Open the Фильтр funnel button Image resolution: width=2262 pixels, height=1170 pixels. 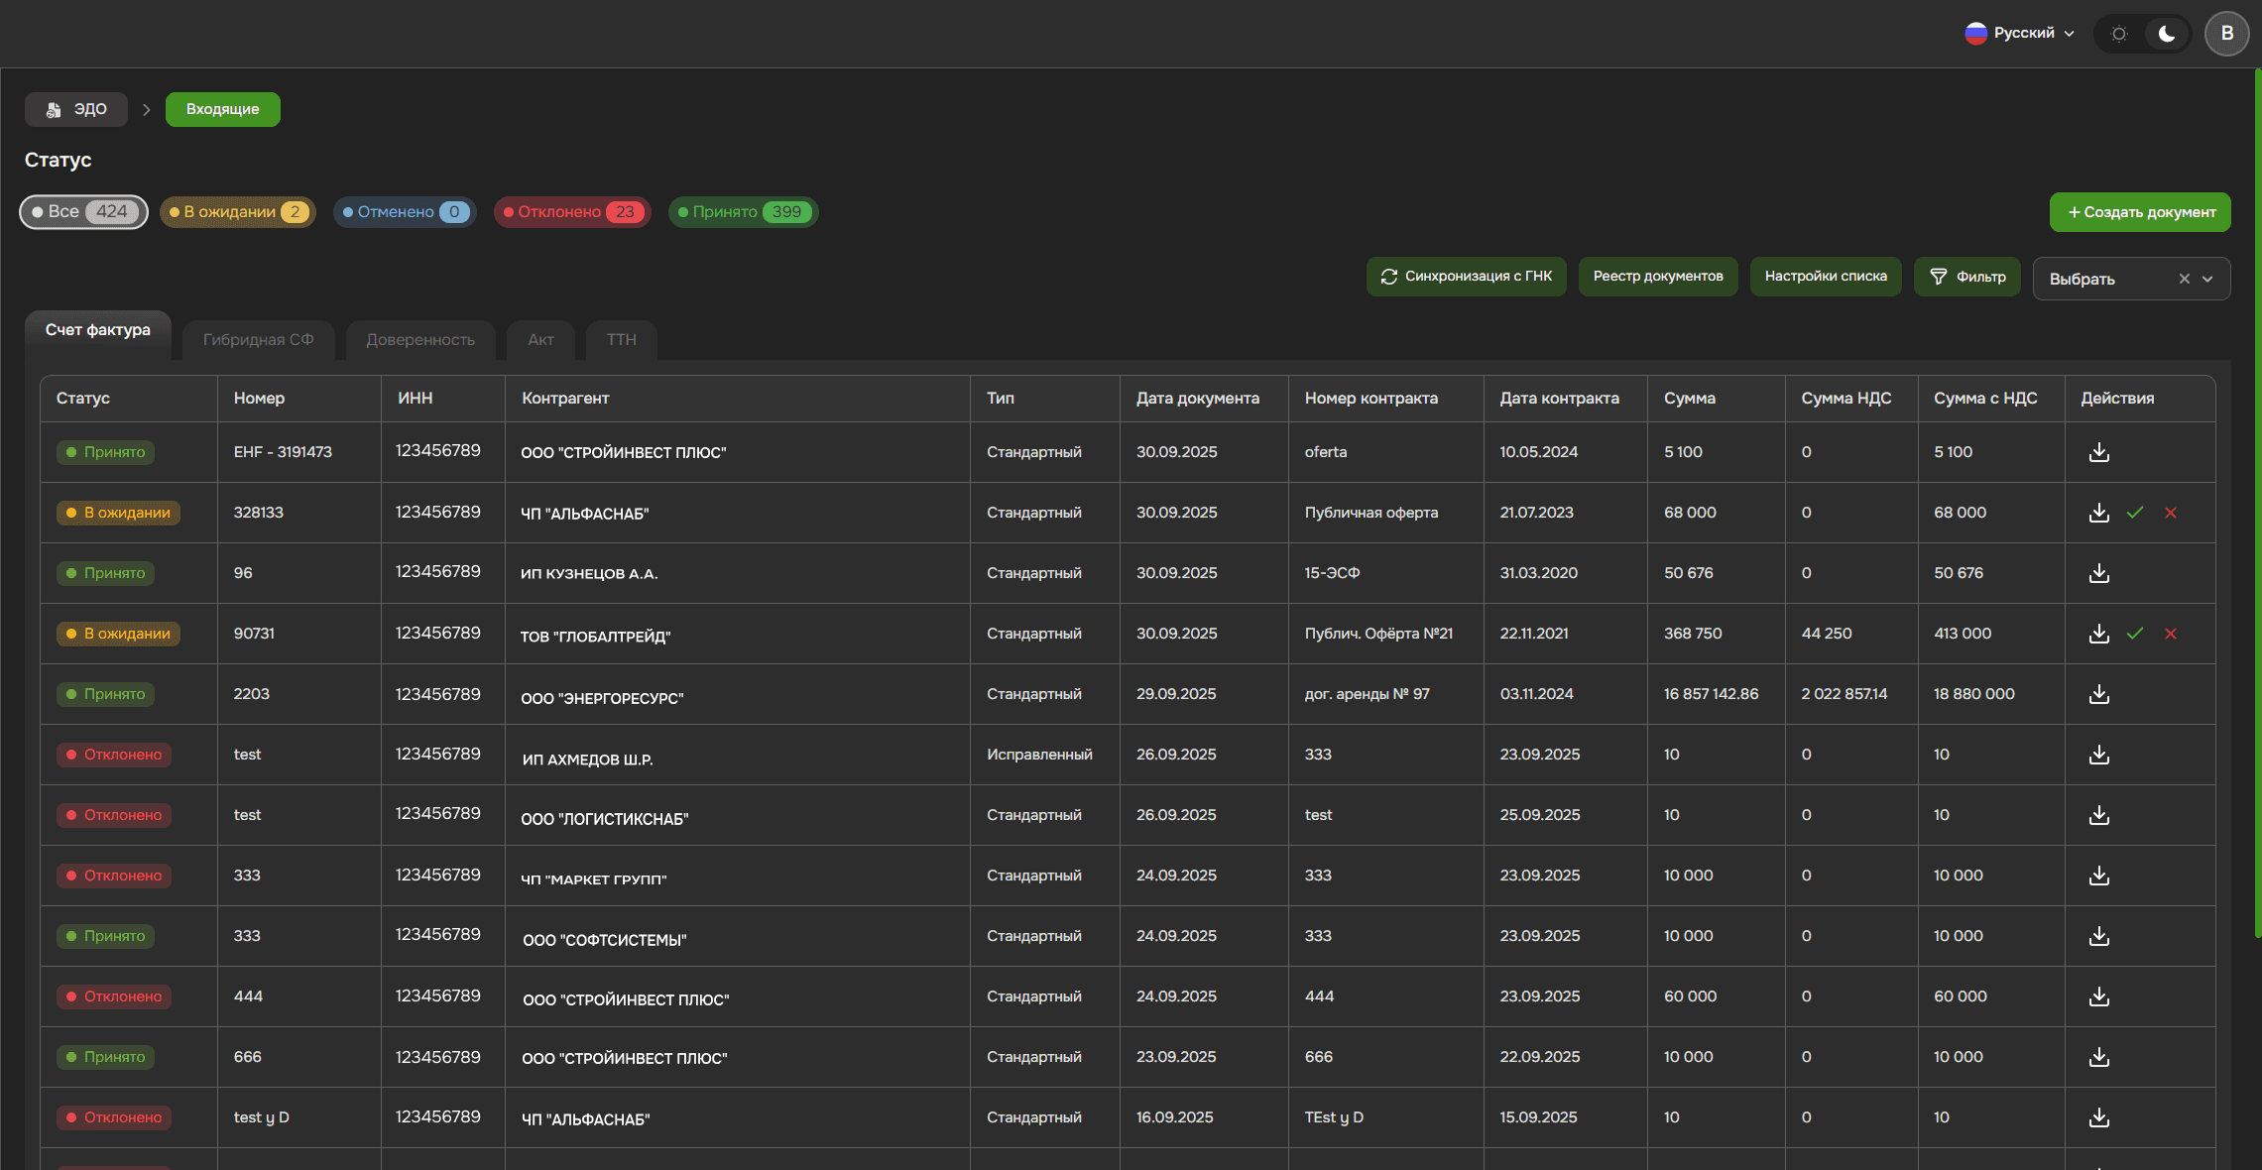pos(1966,277)
